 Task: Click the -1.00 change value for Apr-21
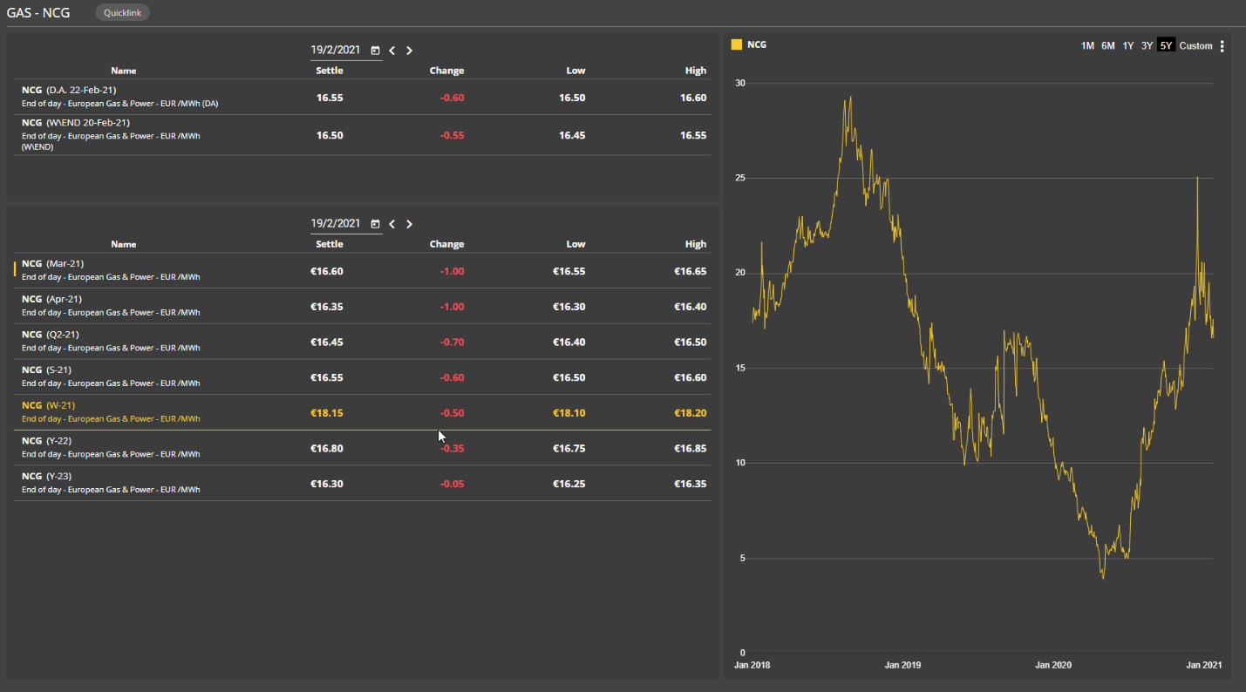(x=452, y=307)
